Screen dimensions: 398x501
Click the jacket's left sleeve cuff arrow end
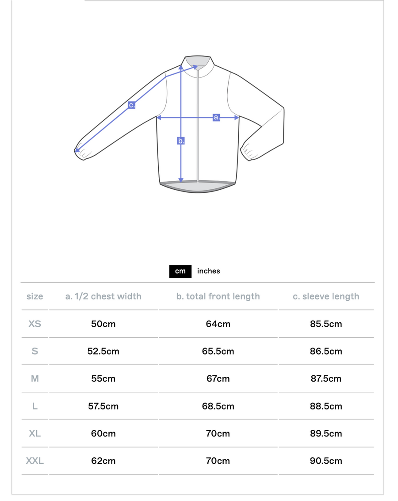click(78, 151)
